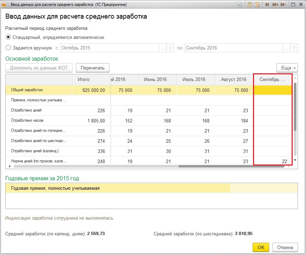Click the table vertical scrollbar thumb
The width and height of the screenshot is (306, 255).
point(295,107)
